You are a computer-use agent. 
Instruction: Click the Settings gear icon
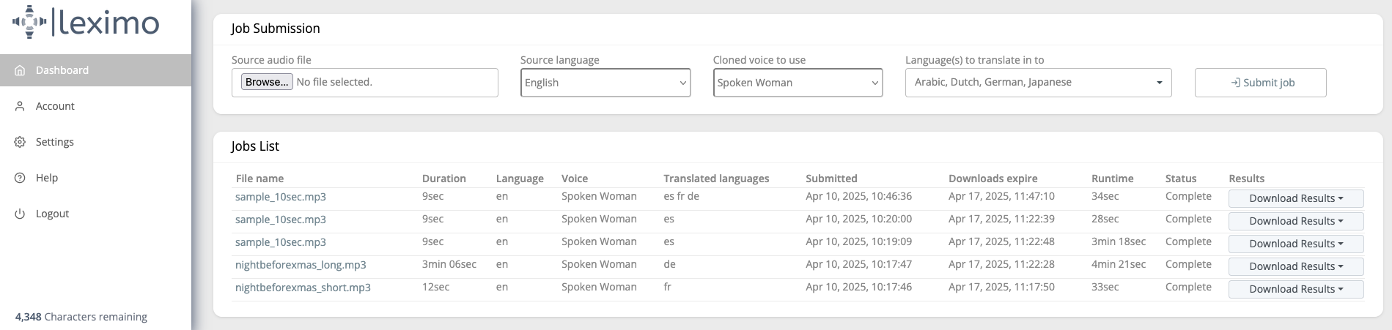click(x=20, y=142)
